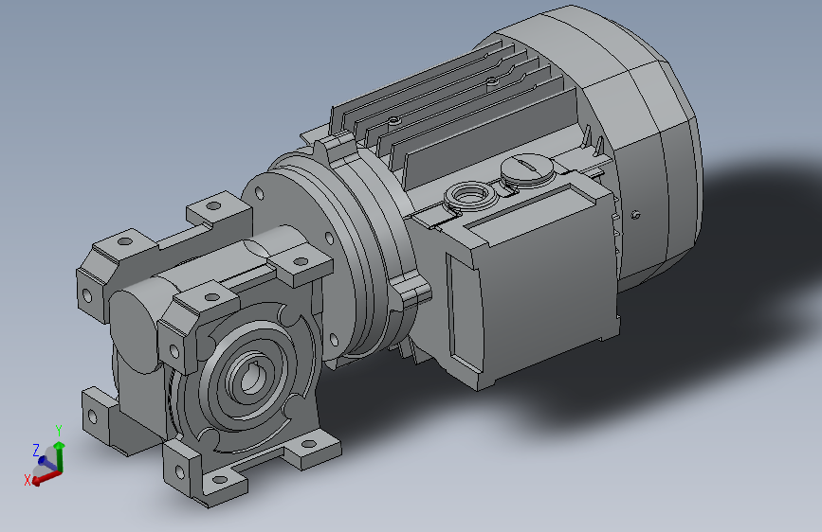Select the hollow output shaft bore on the gearbox
Image resolution: width=822 pixels, height=532 pixels.
pyautogui.click(x=251, y=380)
